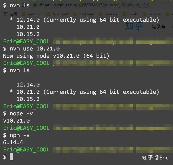This screenshot has height=165, width=173.
Task: Open the raysdata bookmark folder icon
Action: [23, 14]
